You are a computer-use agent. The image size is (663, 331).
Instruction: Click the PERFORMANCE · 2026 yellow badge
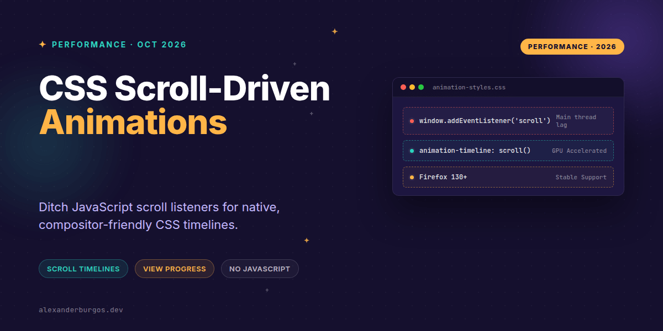click(x=572, y=46)
